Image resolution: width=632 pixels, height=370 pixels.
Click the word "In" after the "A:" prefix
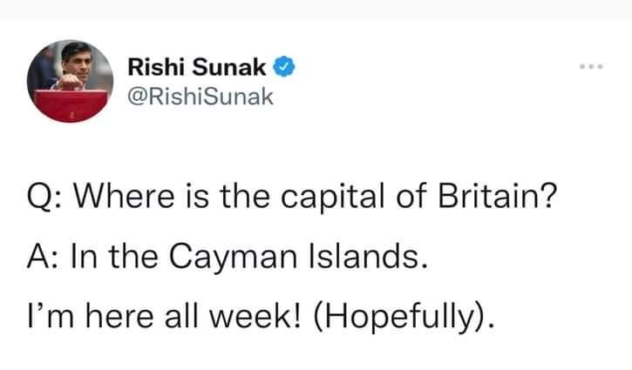click(x=84, y=257)
